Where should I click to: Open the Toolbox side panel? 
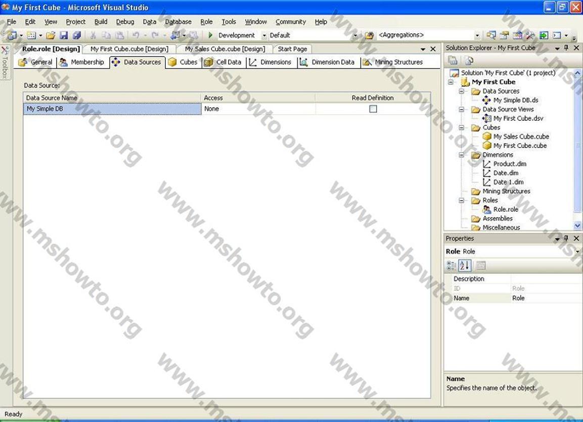[x=5, y=62]
